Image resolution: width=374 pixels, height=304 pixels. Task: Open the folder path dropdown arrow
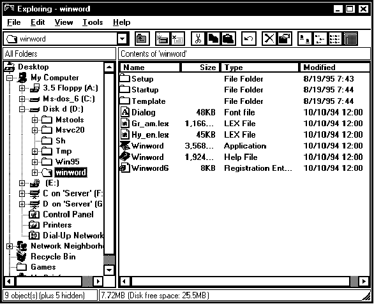pos(123,39)
